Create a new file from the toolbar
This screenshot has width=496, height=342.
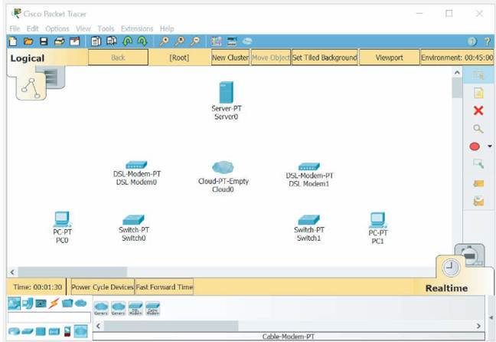pyautogui.click(x=13, y=41)
